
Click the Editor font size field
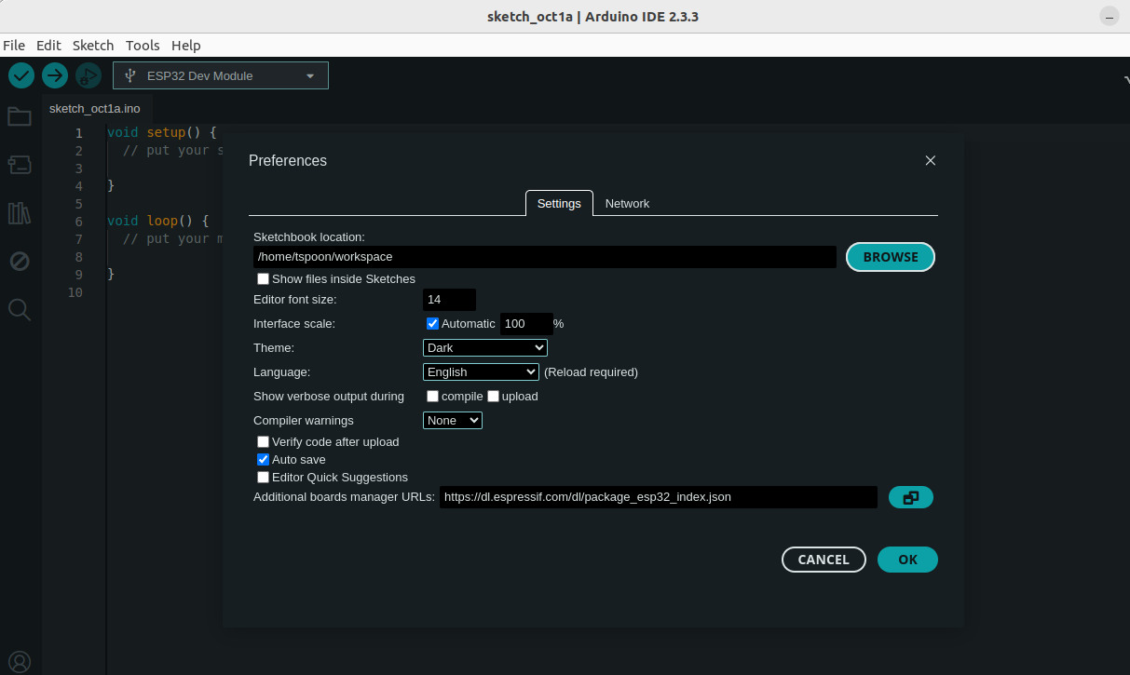click(x=449, y=300)
